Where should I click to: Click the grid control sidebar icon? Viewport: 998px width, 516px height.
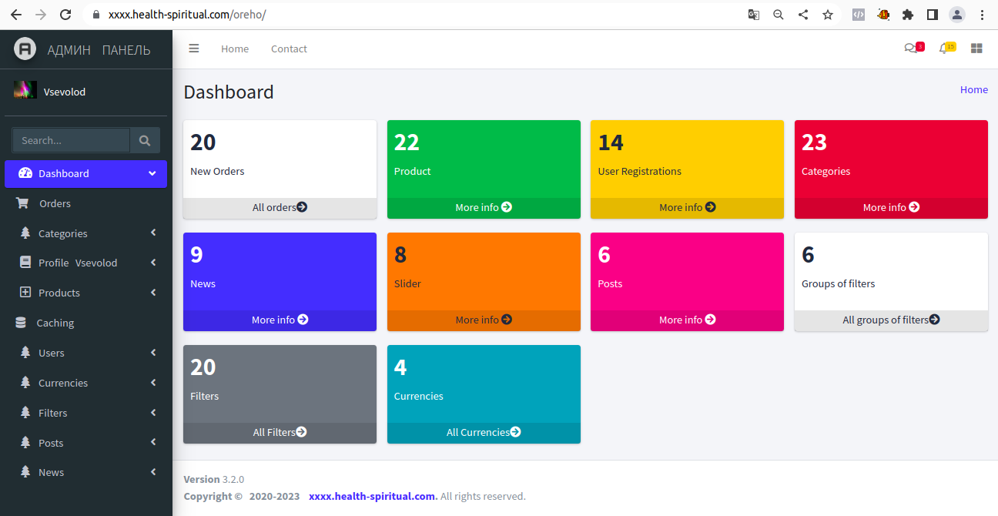click(x=976, y=49)
